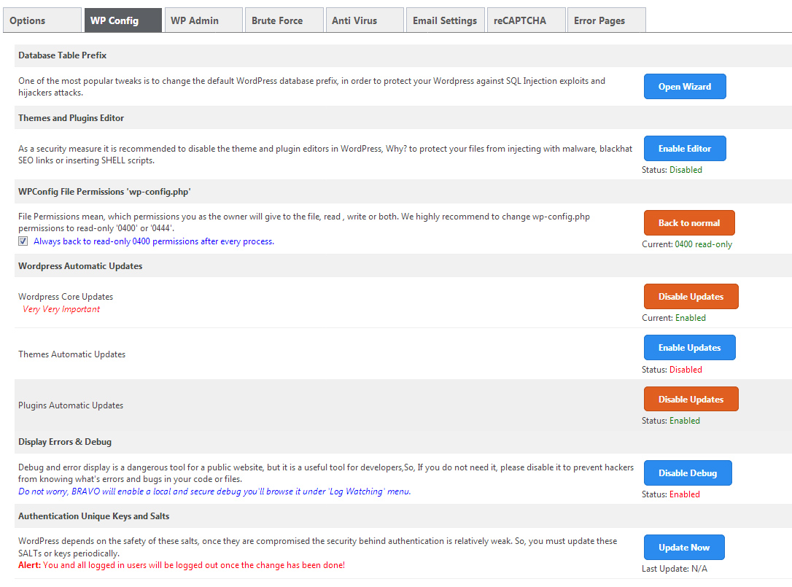Click 'Status: Disabled' under Enable Editor
Image resolution: width=792 pixels, height=587 pixels.
(672, 170)
